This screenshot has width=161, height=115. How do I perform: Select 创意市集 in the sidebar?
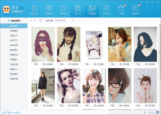tap(14, 79)
